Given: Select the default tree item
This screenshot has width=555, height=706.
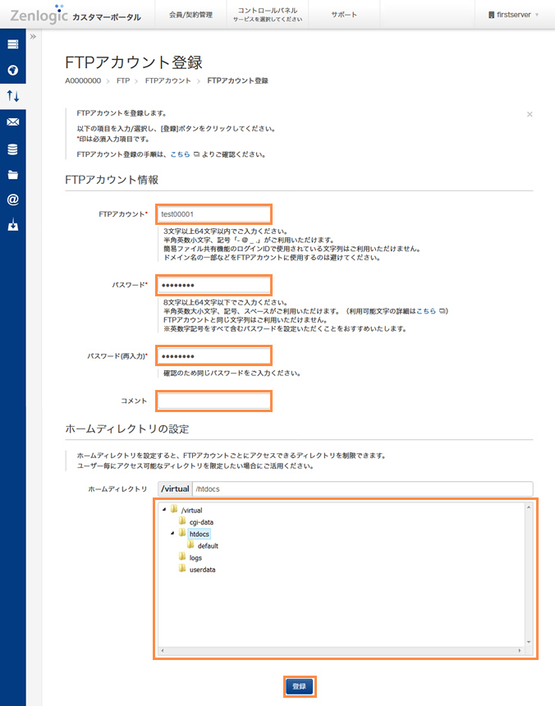Looking at the screenshot, I should pos(208,546).
